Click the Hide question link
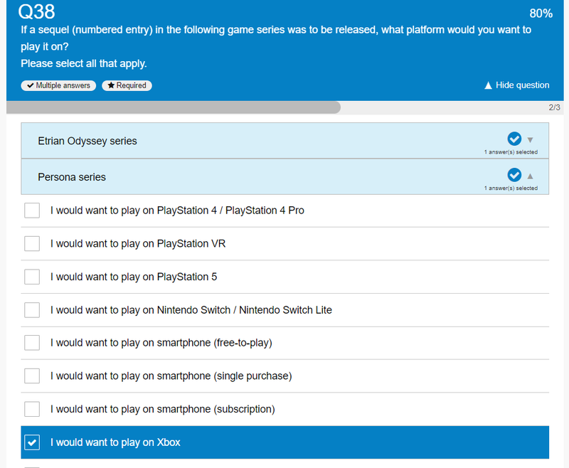The width and height of the screenshot is (569, 468). [517, 85]
